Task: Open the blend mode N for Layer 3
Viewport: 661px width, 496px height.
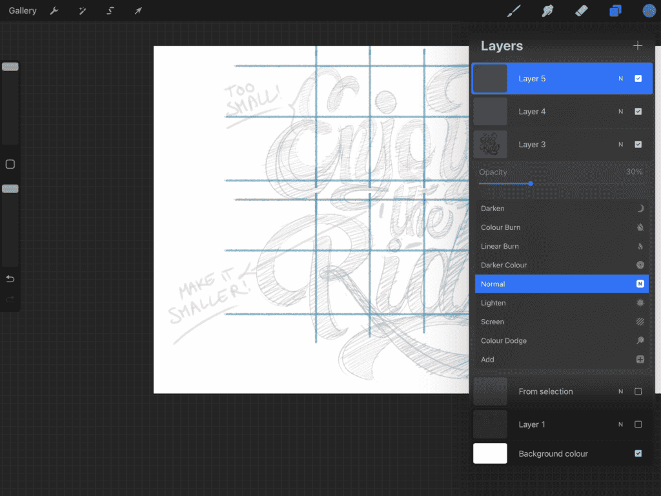Action: (620, 144)
